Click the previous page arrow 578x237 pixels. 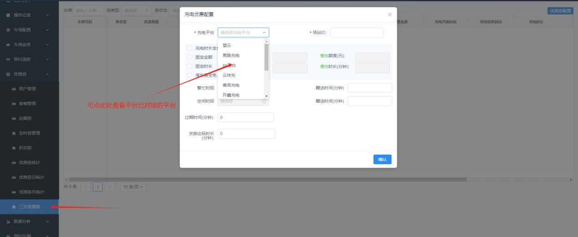(x=86, y=187)
